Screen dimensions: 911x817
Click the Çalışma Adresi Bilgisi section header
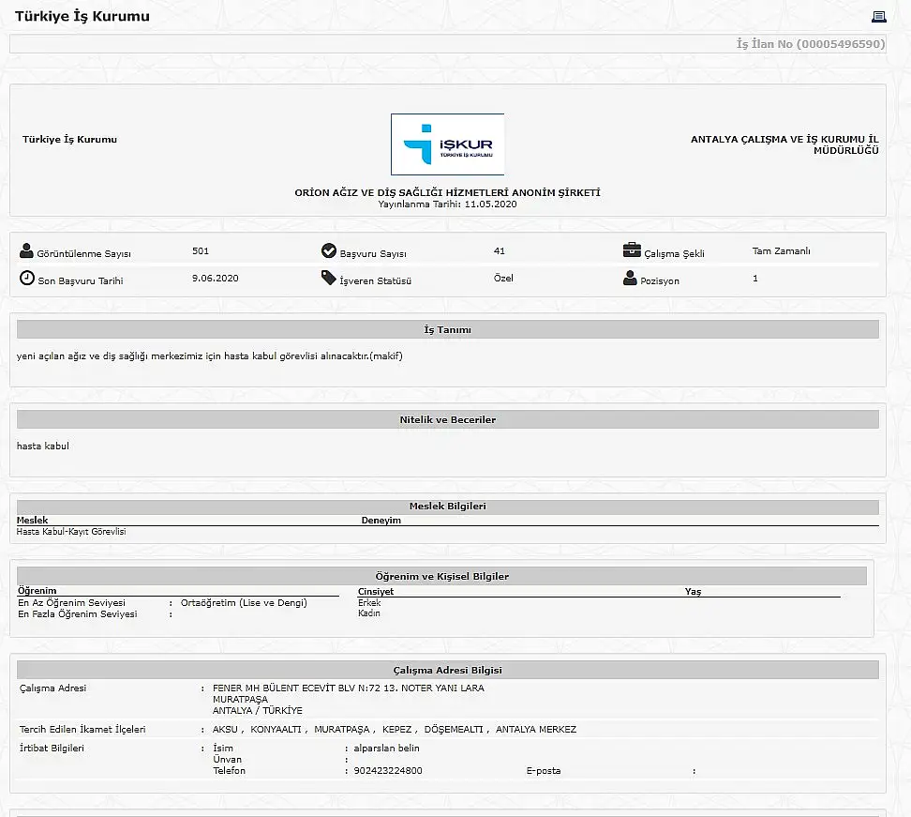[x=447, y=670]
